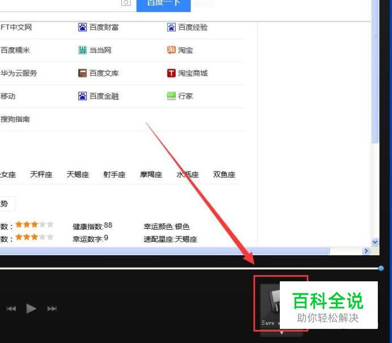Open the 百度糯米 link
Screen dimensions: 392x343
tap(15, 50)
